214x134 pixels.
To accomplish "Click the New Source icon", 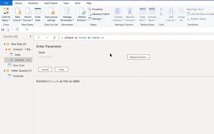I will (18, 11).
